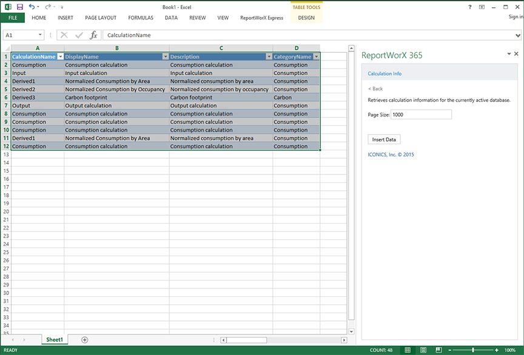Switch to Page Layout view in status bar
The width and height of the screenshot is (524, 355).
[423, 350]
